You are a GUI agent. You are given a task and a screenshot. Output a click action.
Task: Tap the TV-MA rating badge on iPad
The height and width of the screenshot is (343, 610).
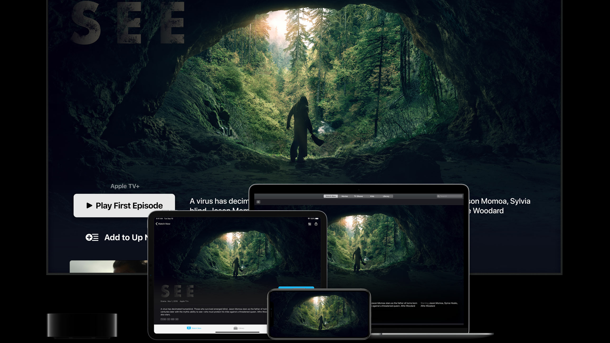click(x=163, y=319)
